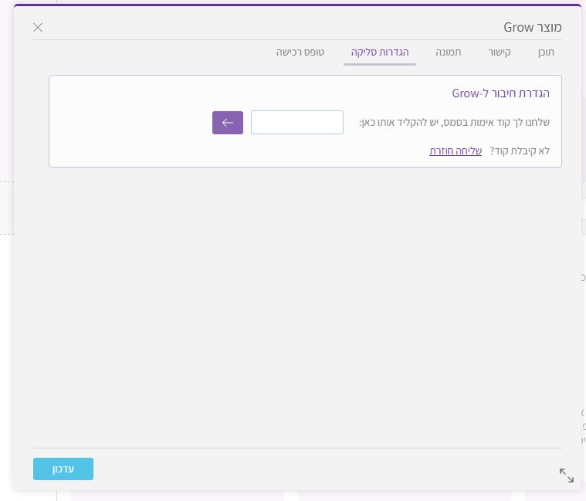Screen dimensions: 586x501
Task: Click the dialog footer beside the עדכון button
Action: [x=309, y=469]
